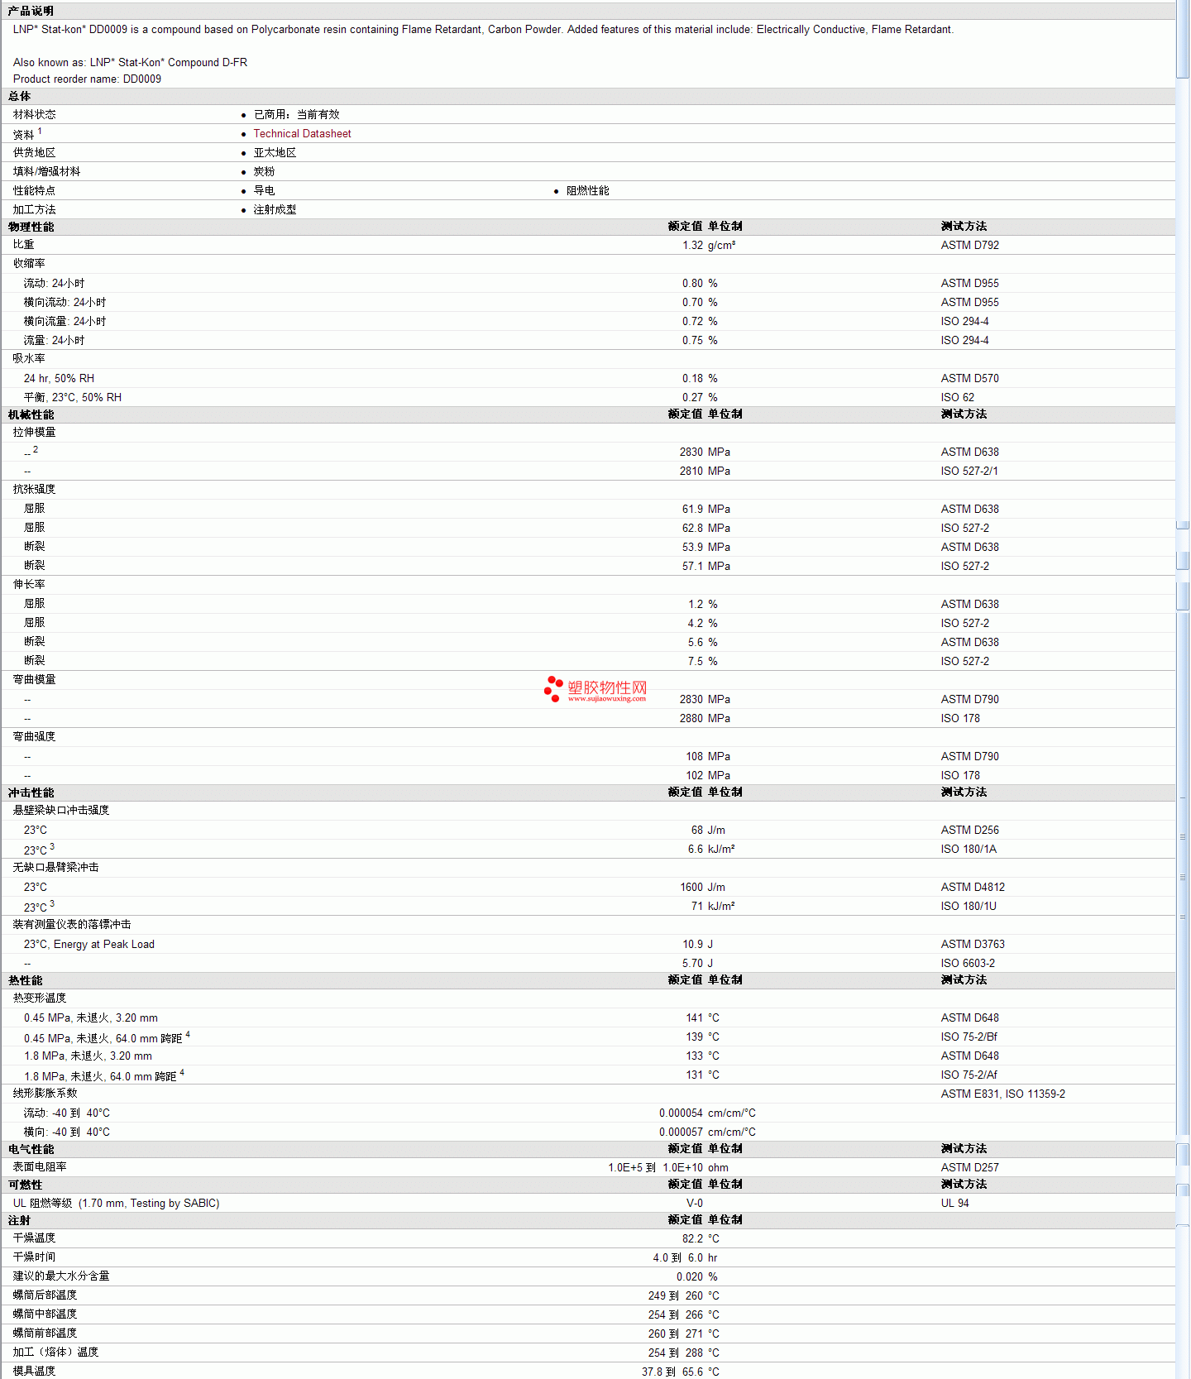Click 'Product reorder name: DD0009' text

[87, 79]
